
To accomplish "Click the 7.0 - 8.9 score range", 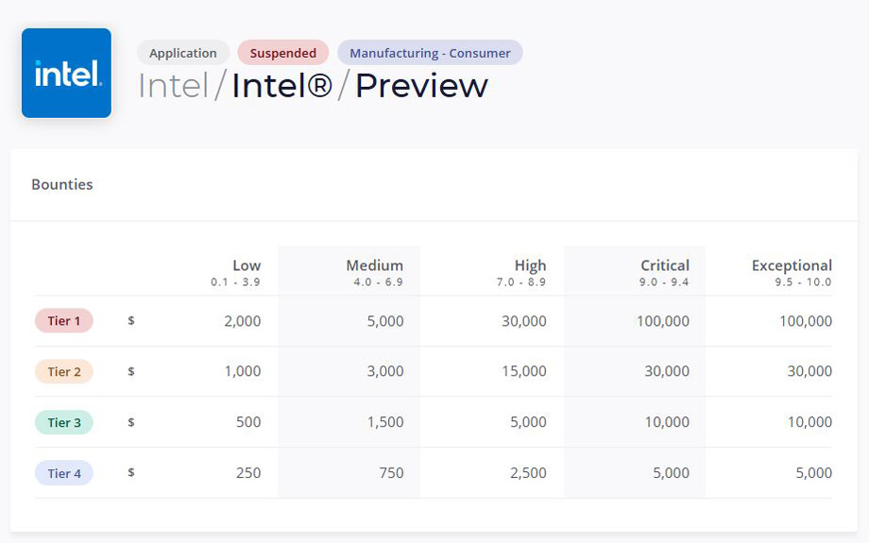I will pos(521,282).
